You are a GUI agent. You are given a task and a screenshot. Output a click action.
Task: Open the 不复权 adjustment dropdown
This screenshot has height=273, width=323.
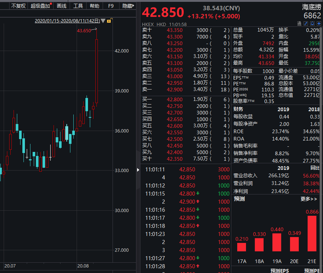[x=18, y=6]
